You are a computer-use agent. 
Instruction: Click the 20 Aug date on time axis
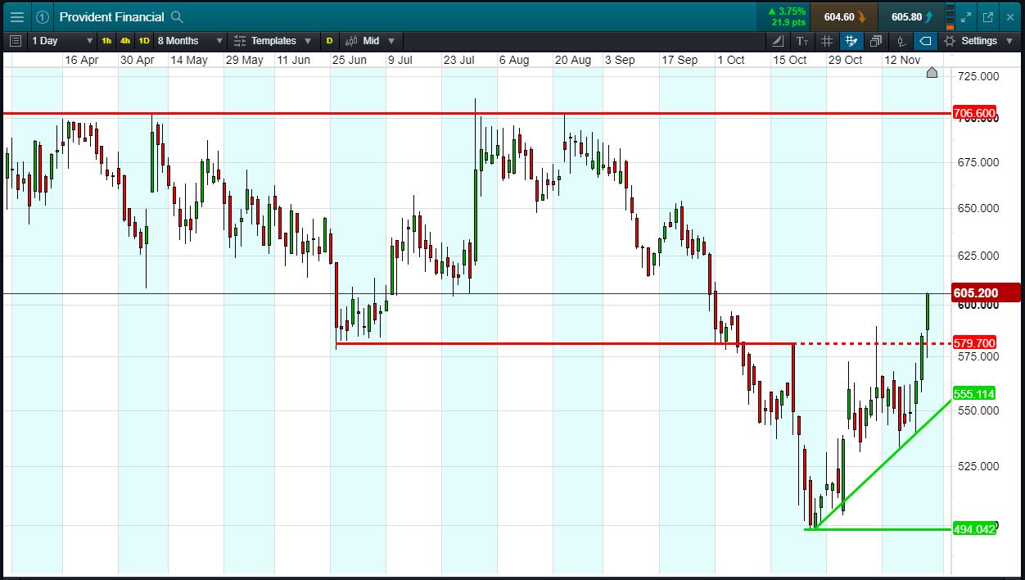[572, 60]
